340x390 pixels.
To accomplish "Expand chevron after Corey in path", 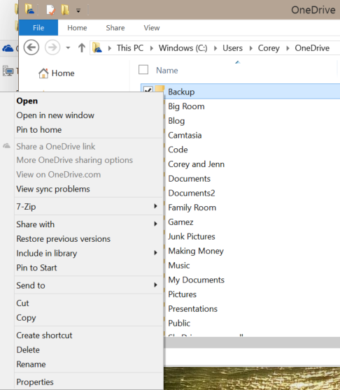I will pyautogui.click(x=288, y=48).
